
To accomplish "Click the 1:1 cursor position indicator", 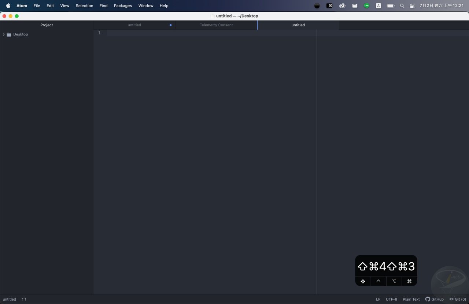I will 24,299.
